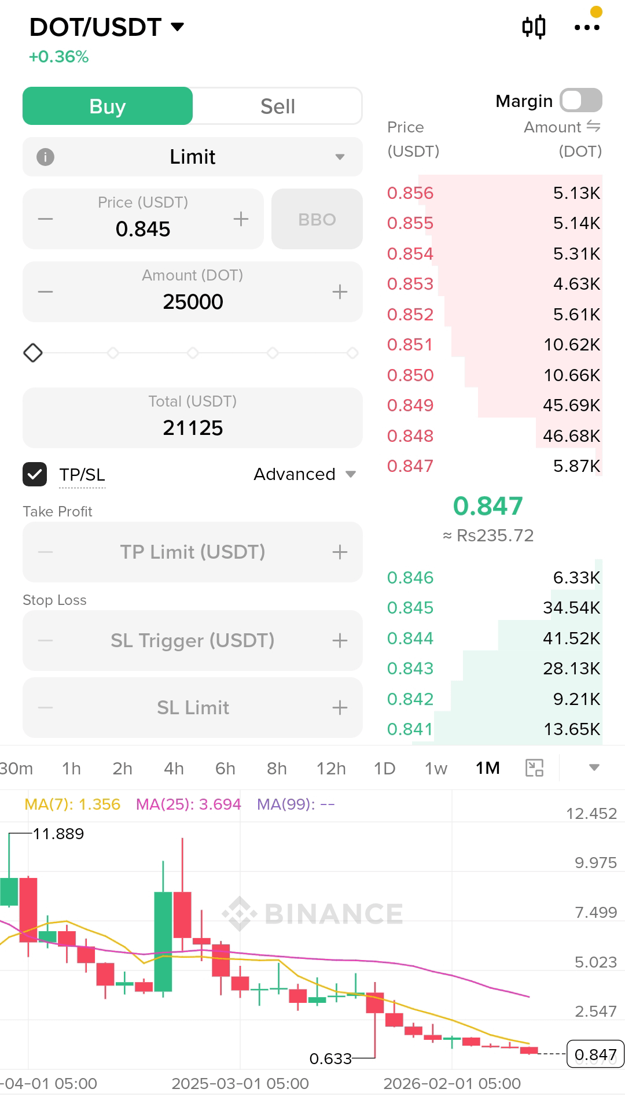The height and width of the screenshot is (1111, 625).
Task: Tap the Limit order info icon
Action: 45,157
